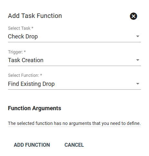Click the Function Arguments heading

[x=34, y=108]
